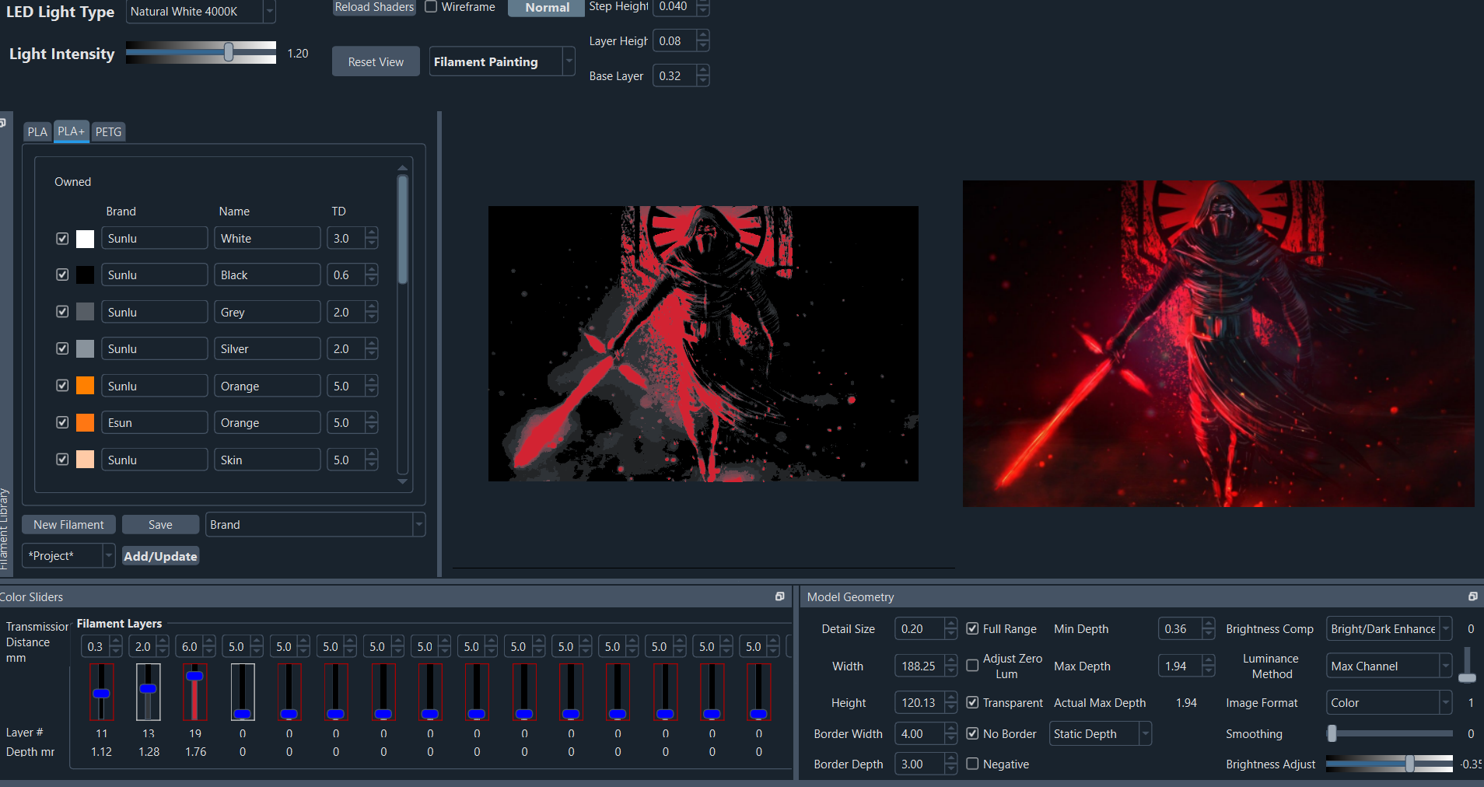Click the Add/Update button

pos(160,556)
